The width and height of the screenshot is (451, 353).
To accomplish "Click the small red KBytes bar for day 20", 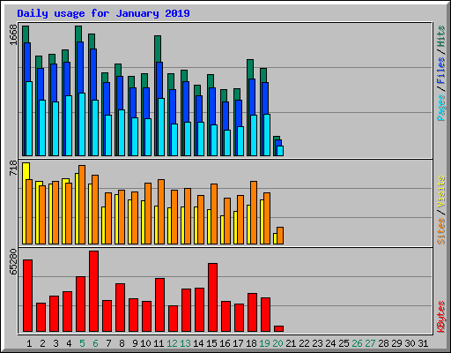I will [x=279, y=328].
